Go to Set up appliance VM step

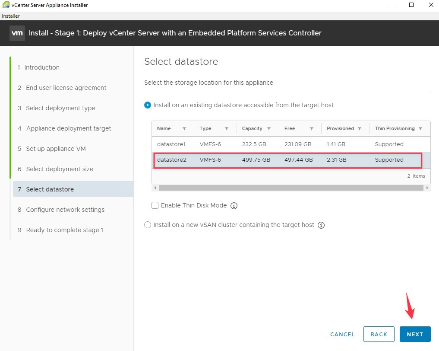coord(51,149)
